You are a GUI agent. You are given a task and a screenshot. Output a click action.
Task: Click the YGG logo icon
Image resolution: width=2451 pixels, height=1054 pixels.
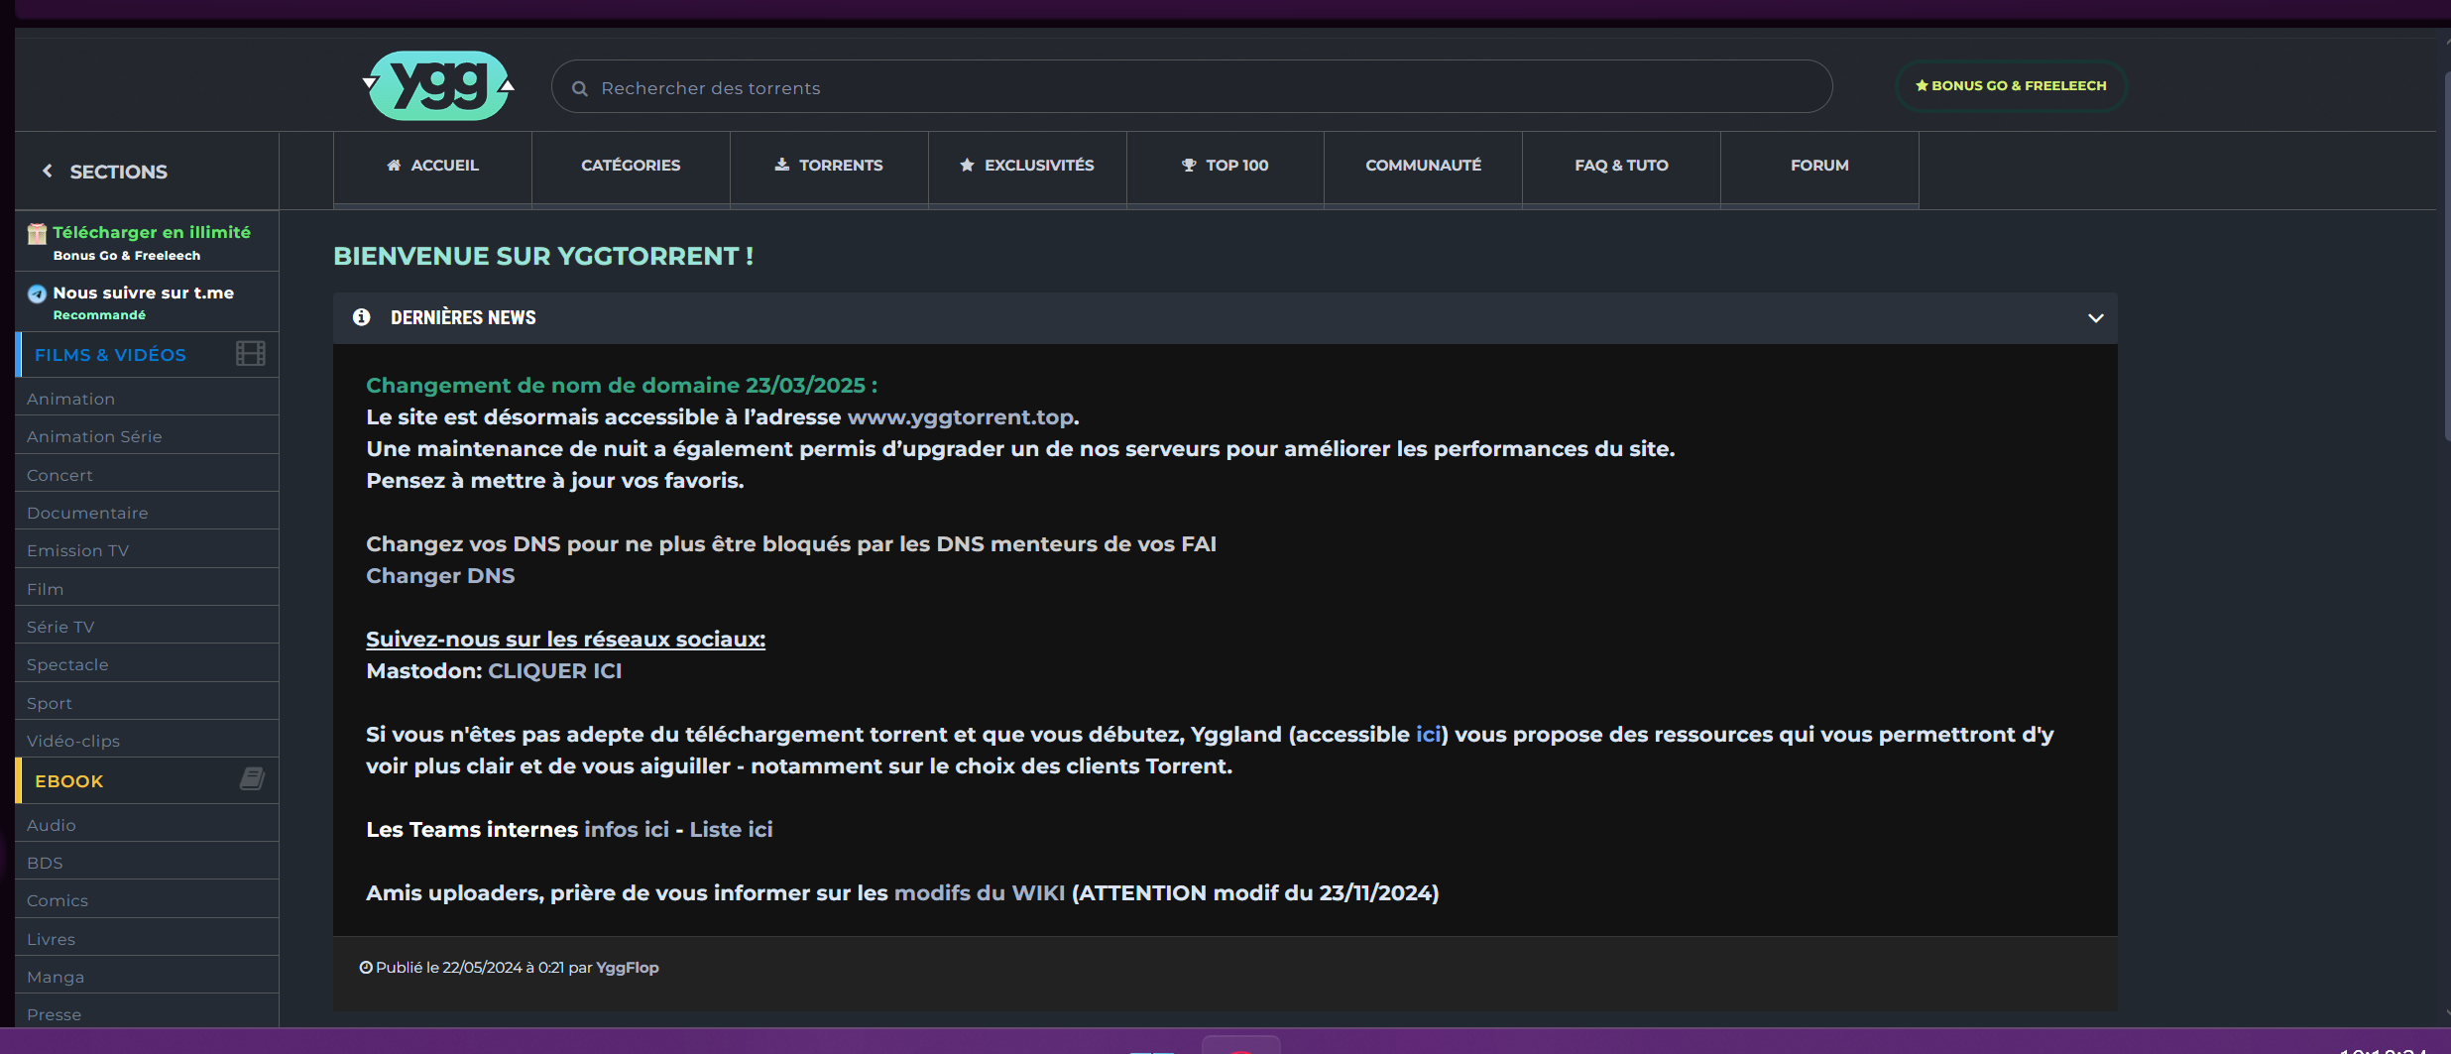click(x=438, y=86)
